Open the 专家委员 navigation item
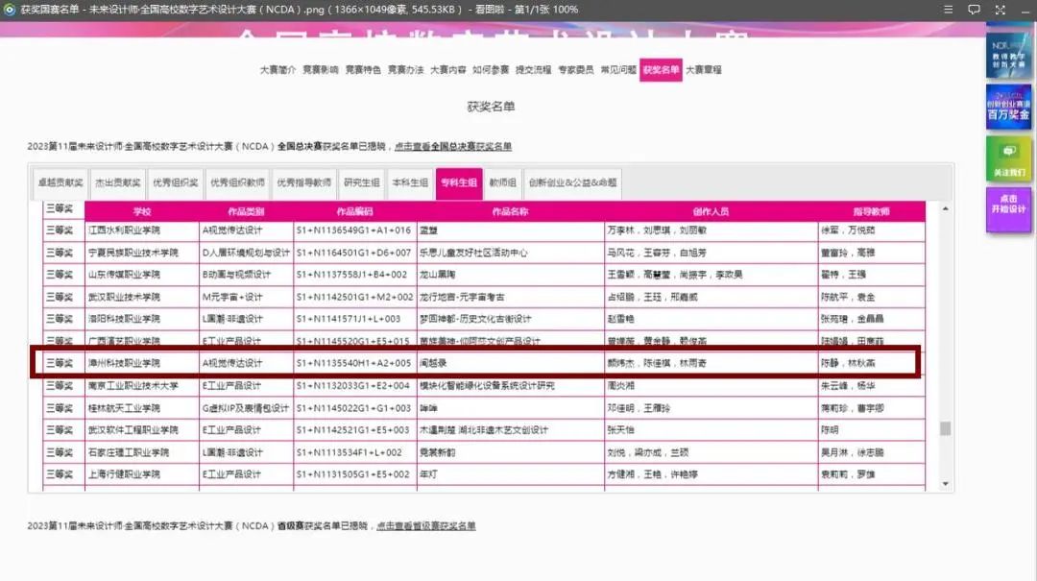Image resolution: width=1037 pixels, height=581 pixels. 576,69
